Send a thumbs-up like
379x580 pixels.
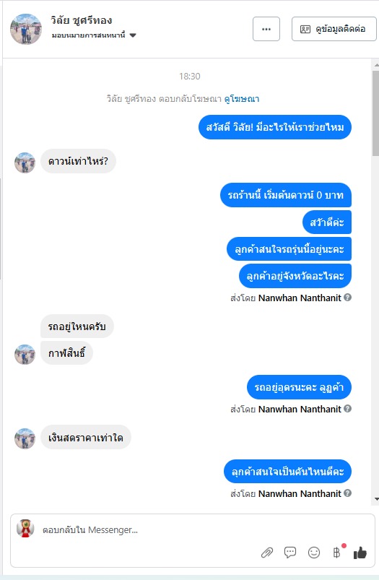tap(360, 553)
